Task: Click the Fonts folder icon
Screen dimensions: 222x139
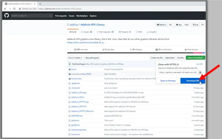Action: click(x=70, y=69)
